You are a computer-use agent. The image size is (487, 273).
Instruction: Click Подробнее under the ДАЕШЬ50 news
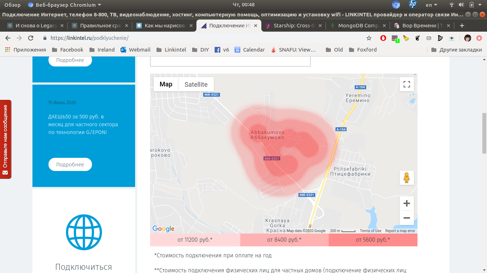(70, 165)
